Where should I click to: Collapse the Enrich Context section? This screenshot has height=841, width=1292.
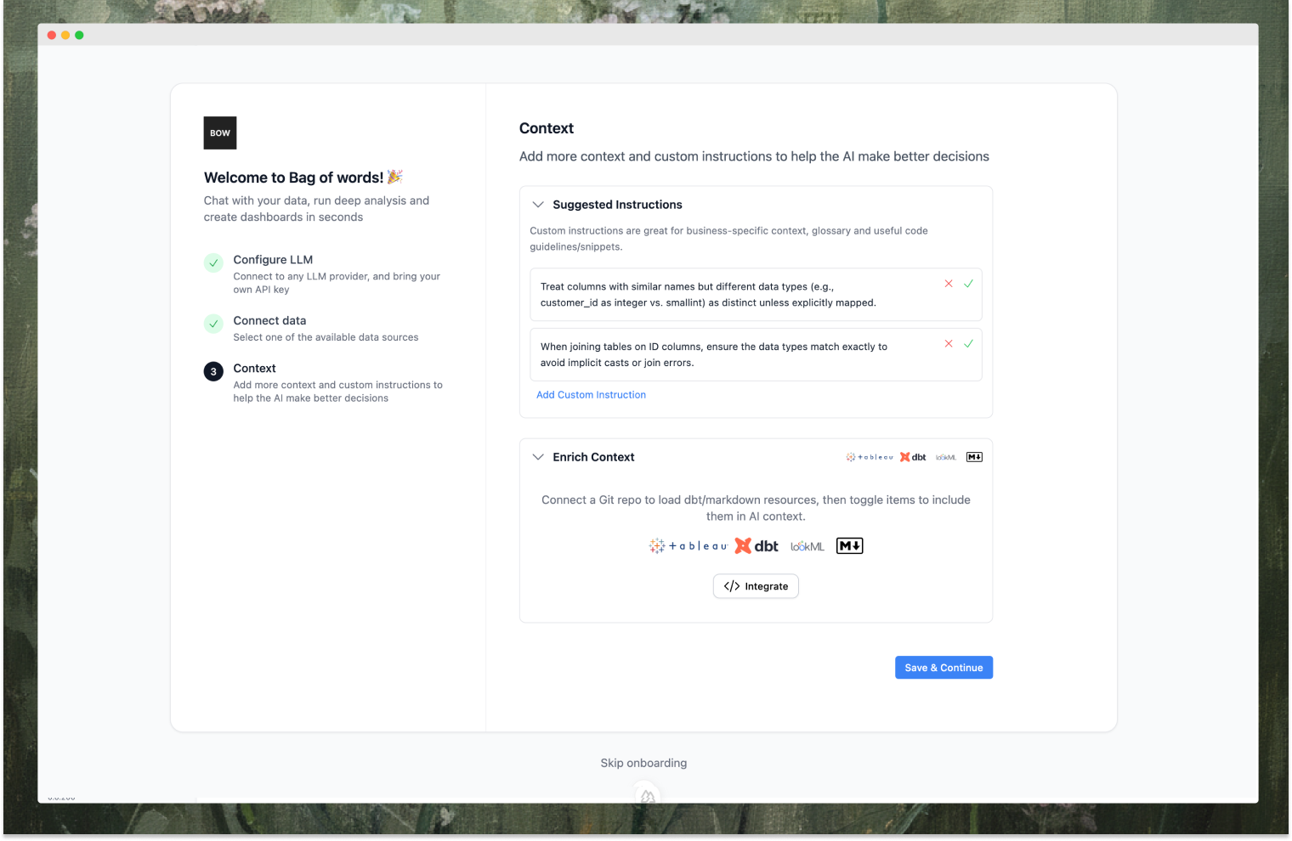click(x=538, y=457)
